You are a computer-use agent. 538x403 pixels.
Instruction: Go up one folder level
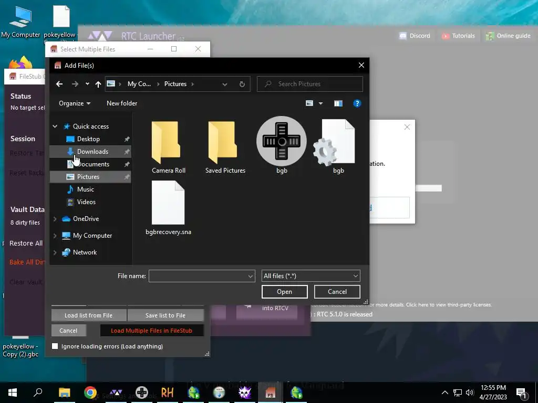coord(98,84)
